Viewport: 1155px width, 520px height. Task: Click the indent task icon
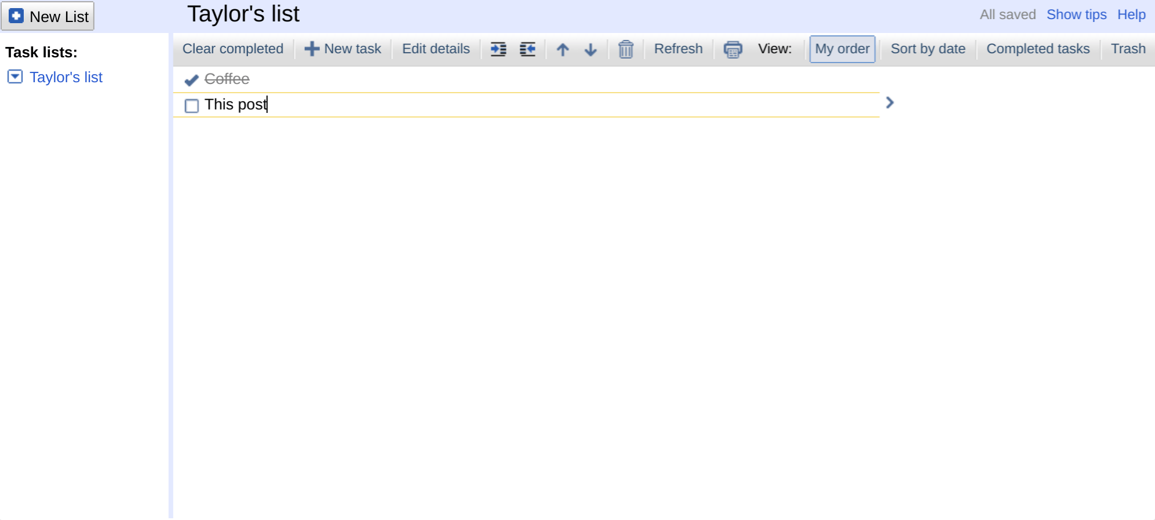pos(498,49)
